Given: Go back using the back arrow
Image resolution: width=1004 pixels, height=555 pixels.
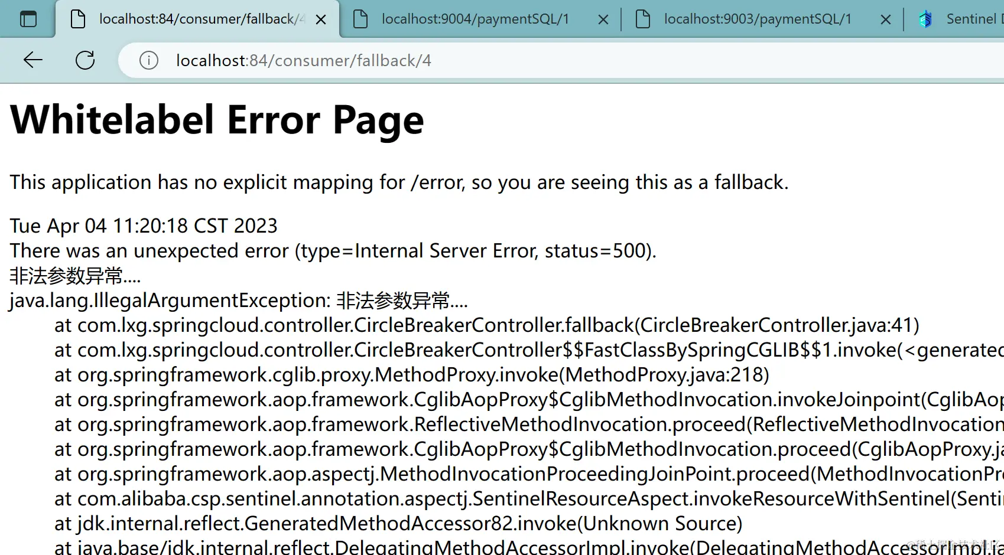Looking at the screenshot, I should click(x=33, y=60).
